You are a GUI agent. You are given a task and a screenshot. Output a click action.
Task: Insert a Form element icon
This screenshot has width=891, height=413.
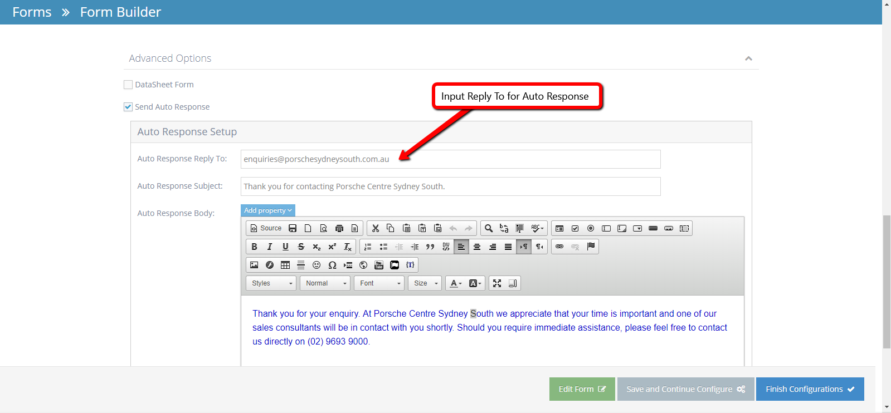click(x=559, y=228)
